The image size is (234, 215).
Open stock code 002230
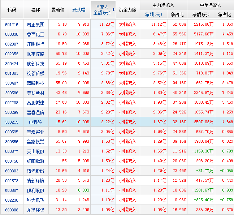12,200
